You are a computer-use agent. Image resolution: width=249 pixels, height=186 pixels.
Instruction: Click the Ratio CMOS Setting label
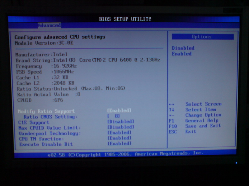coord(50,117)
